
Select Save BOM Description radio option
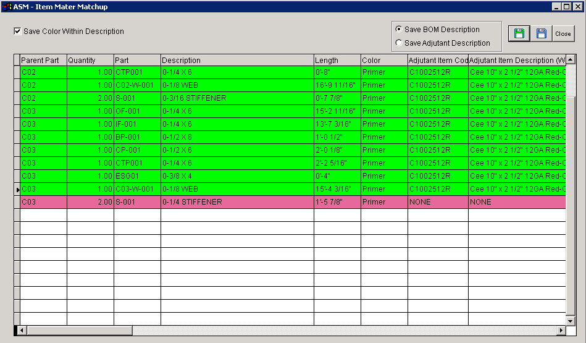tap(399, 30)
